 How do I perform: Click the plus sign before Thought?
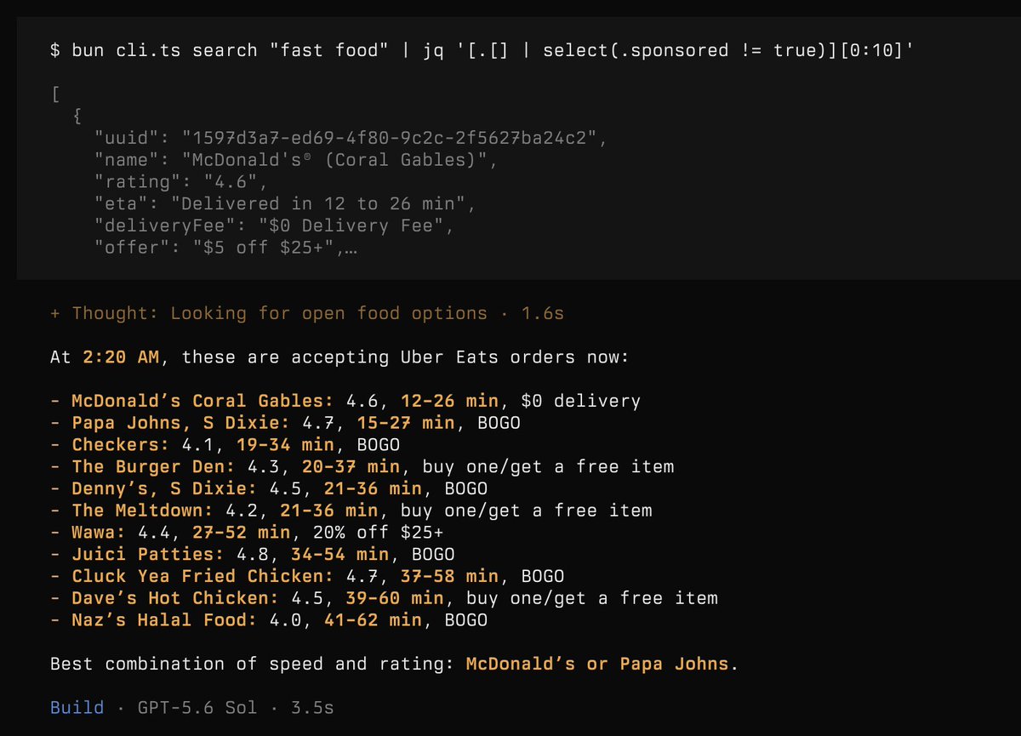point(55,313)
